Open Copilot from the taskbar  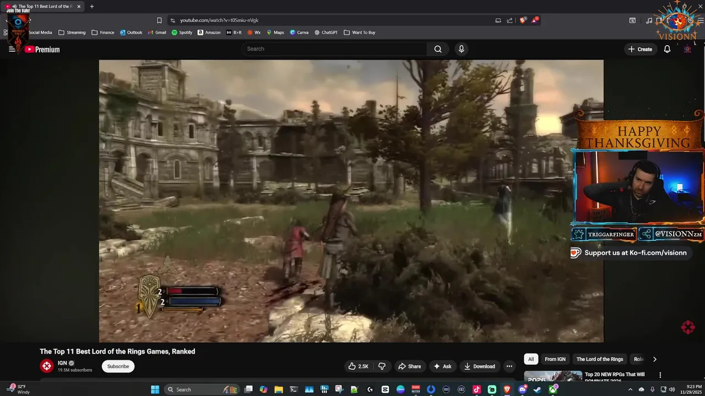pyautogui.click(x=263, y=389)
